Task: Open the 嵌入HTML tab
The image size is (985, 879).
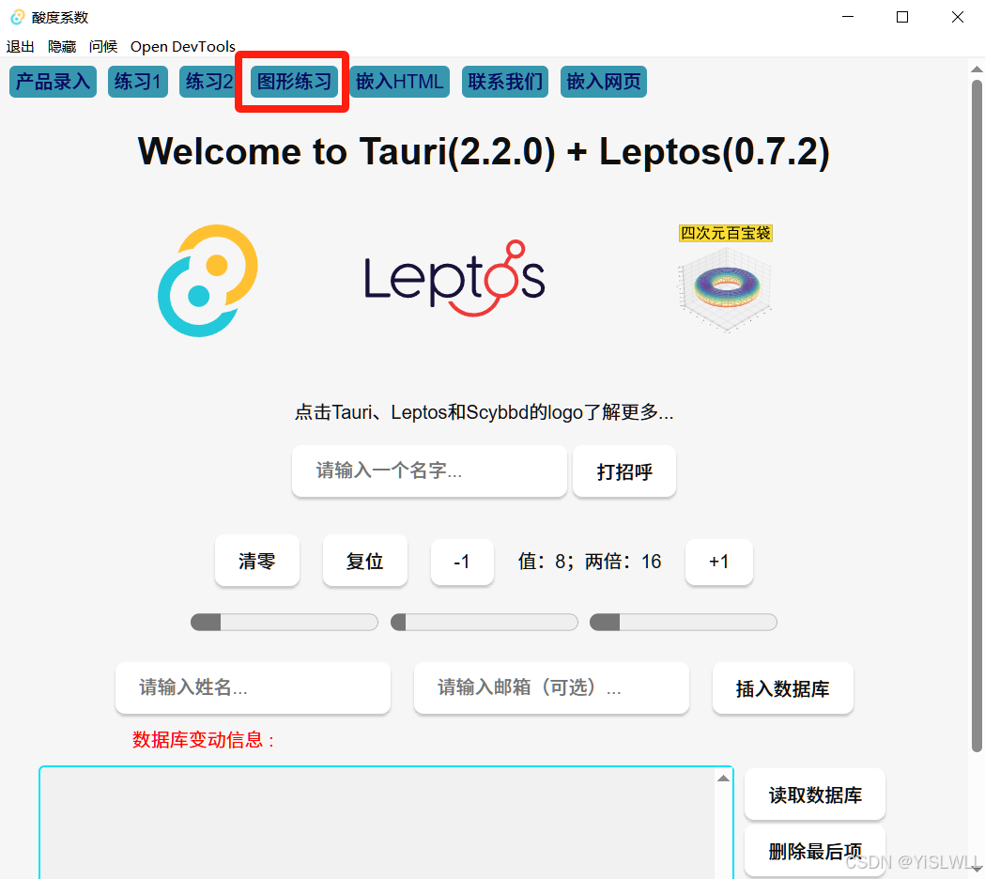Action: pyautogui.click(x=399, y=82)
